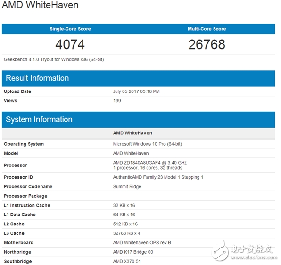Viewport: 281px width, 265px height.
Task: Select the L3 Cache label
Action: pos(14,233)
